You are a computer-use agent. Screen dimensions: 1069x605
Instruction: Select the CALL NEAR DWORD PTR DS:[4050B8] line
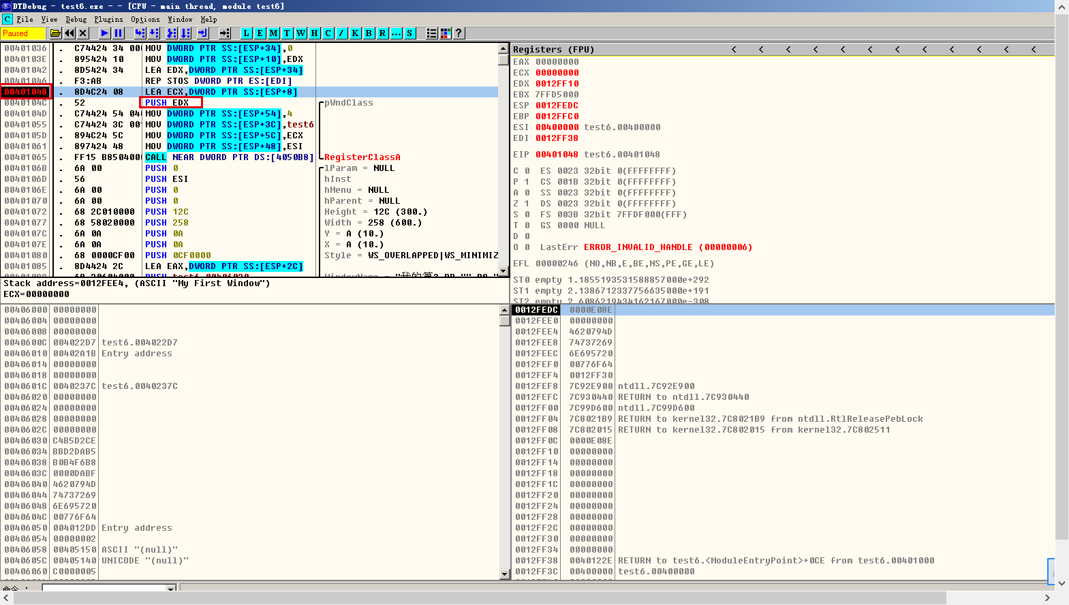coord(229,157)
